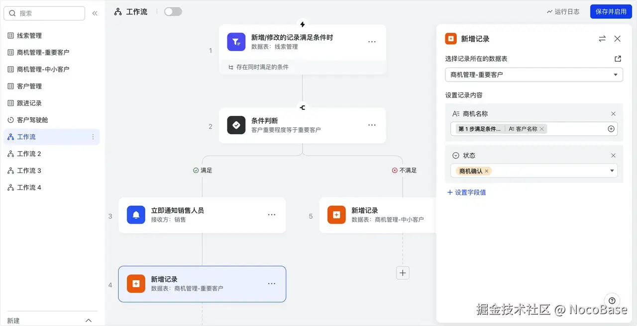Click inside the 搜索 search field

click(x=44, y=13)
